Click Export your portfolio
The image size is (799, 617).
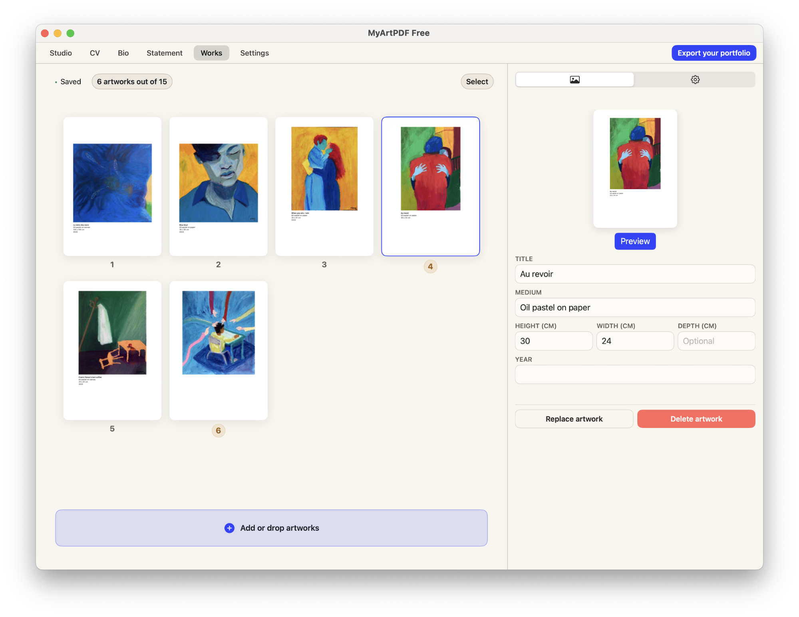point(714,53)
